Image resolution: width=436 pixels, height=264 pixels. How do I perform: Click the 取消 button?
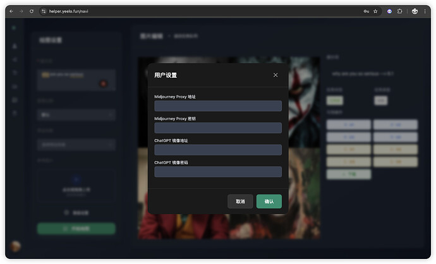[x=240, y=201]
